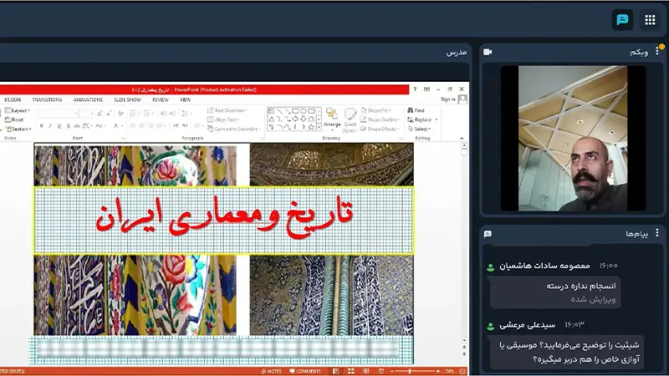Image resolution: width=669 pixels, height=376 pixels.
Task: Open the Transitions ribbon tab
Action: pyautogui.click(x=47, y=99)
